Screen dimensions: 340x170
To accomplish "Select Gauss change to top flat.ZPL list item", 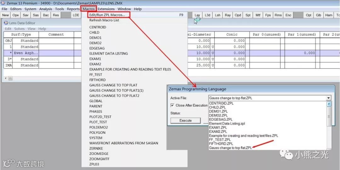I will coord(230,148).
